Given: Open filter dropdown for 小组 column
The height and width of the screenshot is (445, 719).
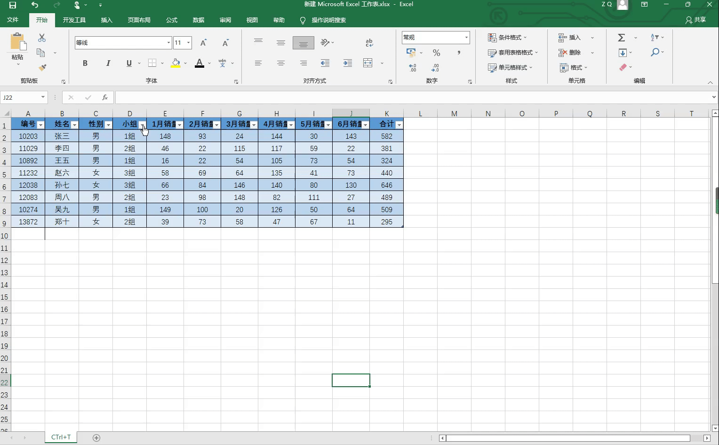Looking at the screenshot, I should pyautogui.click(x=142, y=125).
